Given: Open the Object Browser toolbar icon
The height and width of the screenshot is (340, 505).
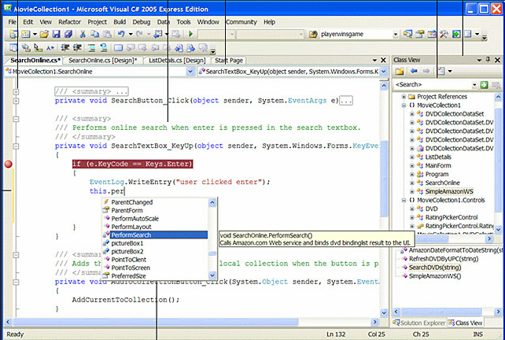Looking at the screenshot, I should pos(432,34).
